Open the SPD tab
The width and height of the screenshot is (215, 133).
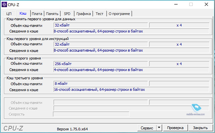pos(67,14)
